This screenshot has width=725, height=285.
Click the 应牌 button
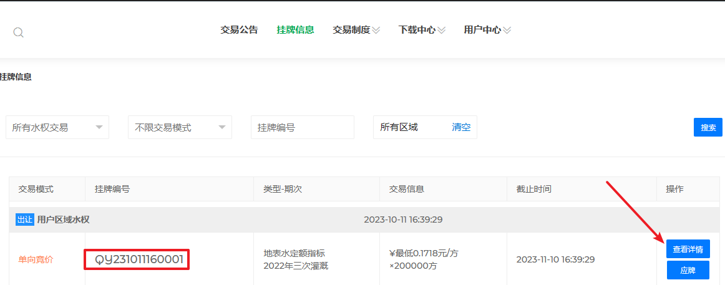pos(688,270)
